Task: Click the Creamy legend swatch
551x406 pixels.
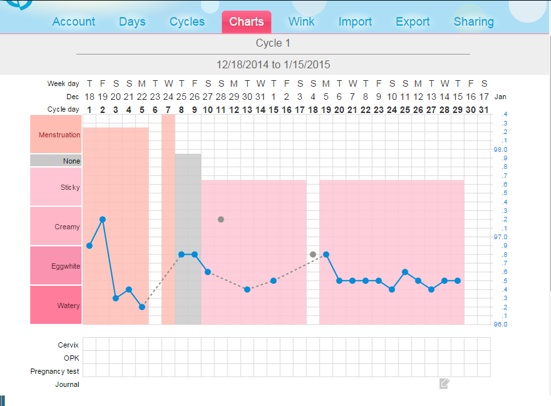Action: [56, 227]
